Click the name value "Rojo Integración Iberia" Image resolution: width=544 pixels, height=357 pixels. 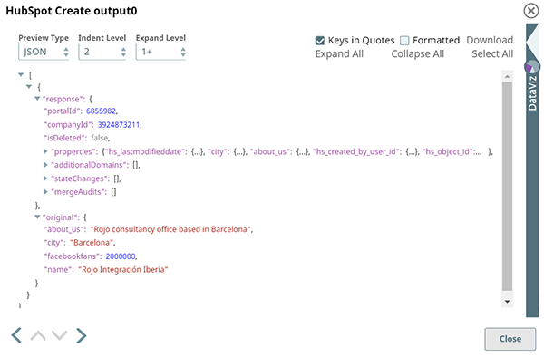[123, 270]
